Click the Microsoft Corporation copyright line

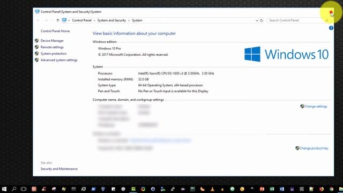133,55
